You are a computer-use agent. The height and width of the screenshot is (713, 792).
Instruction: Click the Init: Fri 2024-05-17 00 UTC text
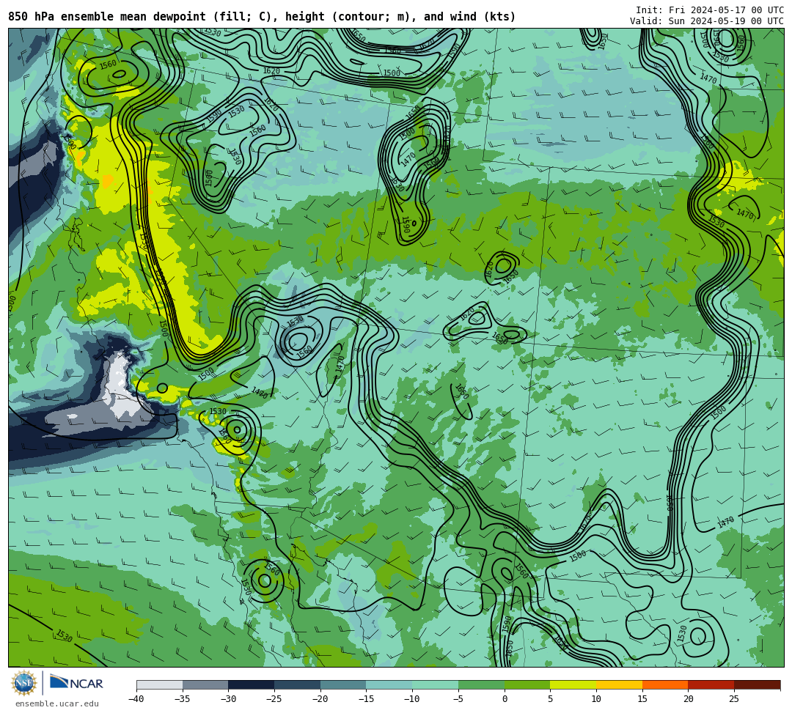710,10
